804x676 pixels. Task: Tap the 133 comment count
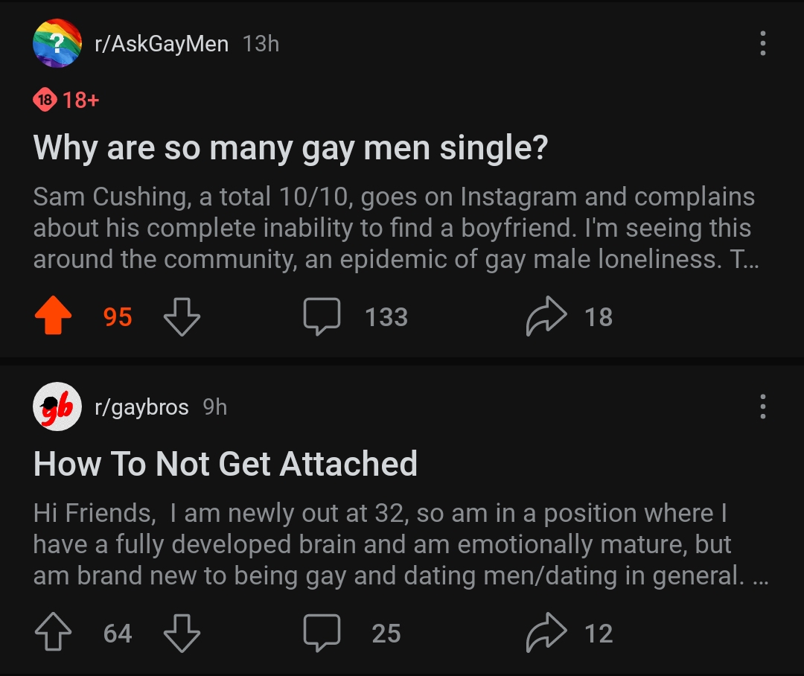pyautogui.click(x=386, y=317)
